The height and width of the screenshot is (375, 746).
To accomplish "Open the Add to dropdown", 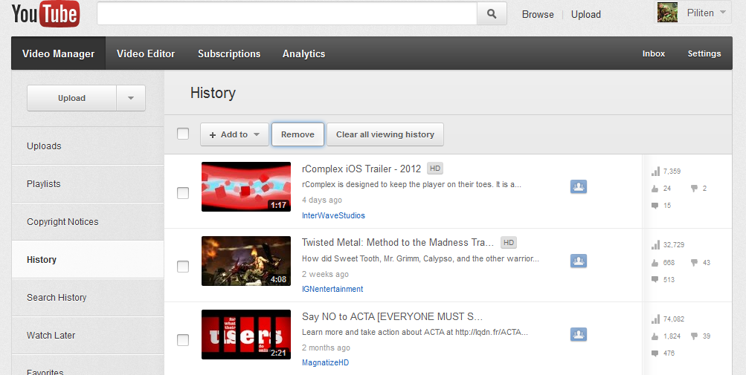I will pos(234,134).
